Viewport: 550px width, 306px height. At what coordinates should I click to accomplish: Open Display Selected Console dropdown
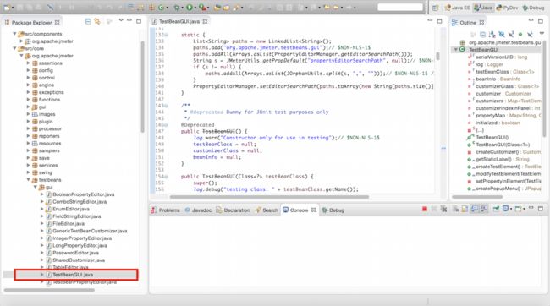point(511,209)
